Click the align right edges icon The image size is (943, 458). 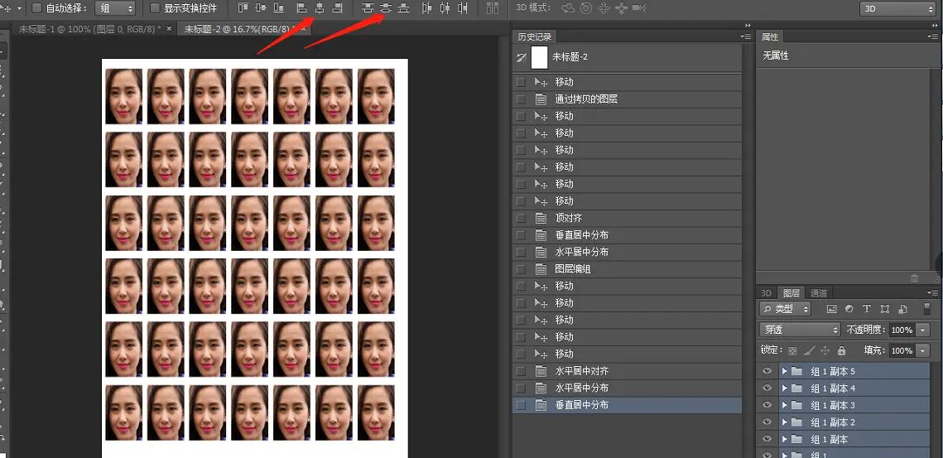(x=338, y=8)
